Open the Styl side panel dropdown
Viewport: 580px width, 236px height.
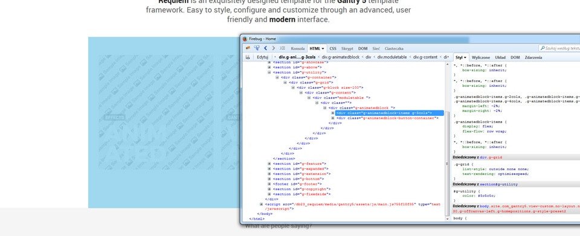pos(465,57)
